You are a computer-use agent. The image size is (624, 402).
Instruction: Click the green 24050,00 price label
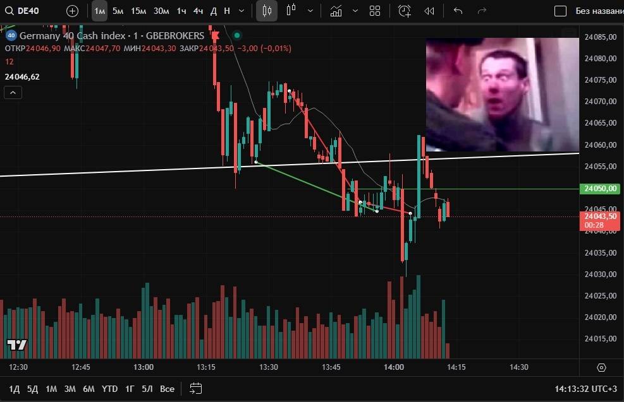(600, 188)
